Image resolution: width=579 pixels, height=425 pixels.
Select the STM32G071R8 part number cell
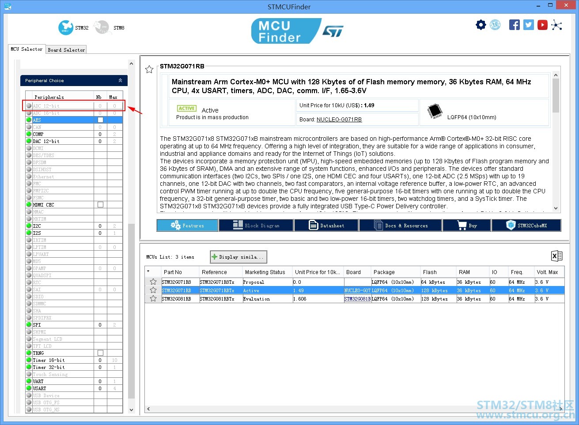180,282
